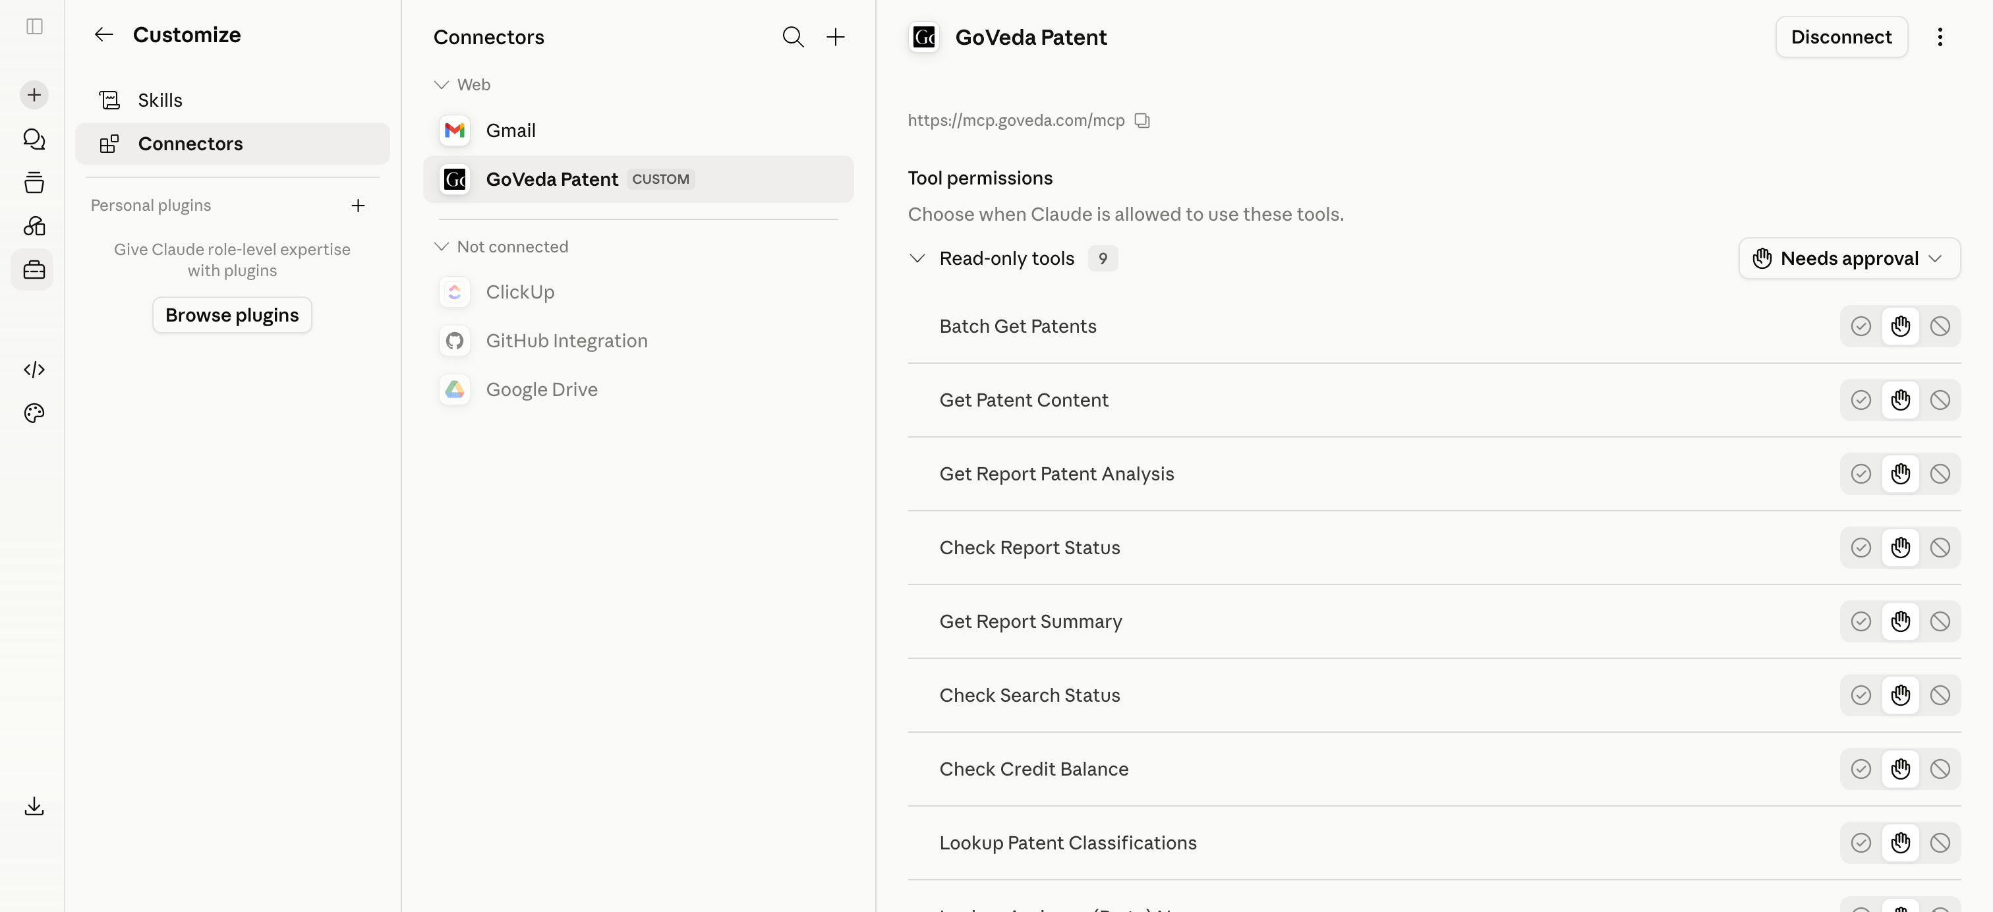Select the Google Drive connector
This screenshot has width=1993, height=912.
coord(638,390)
